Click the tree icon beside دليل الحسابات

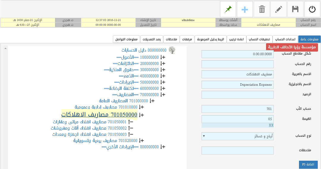click(x=172, y=50)
